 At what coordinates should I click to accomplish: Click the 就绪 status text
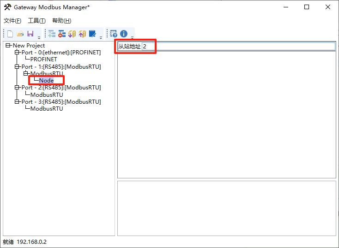tap(8, 242)
